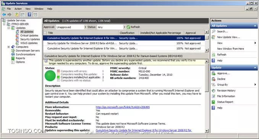
Task: Click the Revision History icon
Action: [214, 91]
